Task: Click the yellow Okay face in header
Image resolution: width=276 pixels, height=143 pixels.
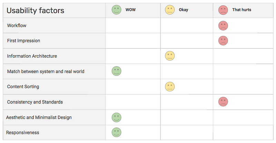Action: [170, 10]
